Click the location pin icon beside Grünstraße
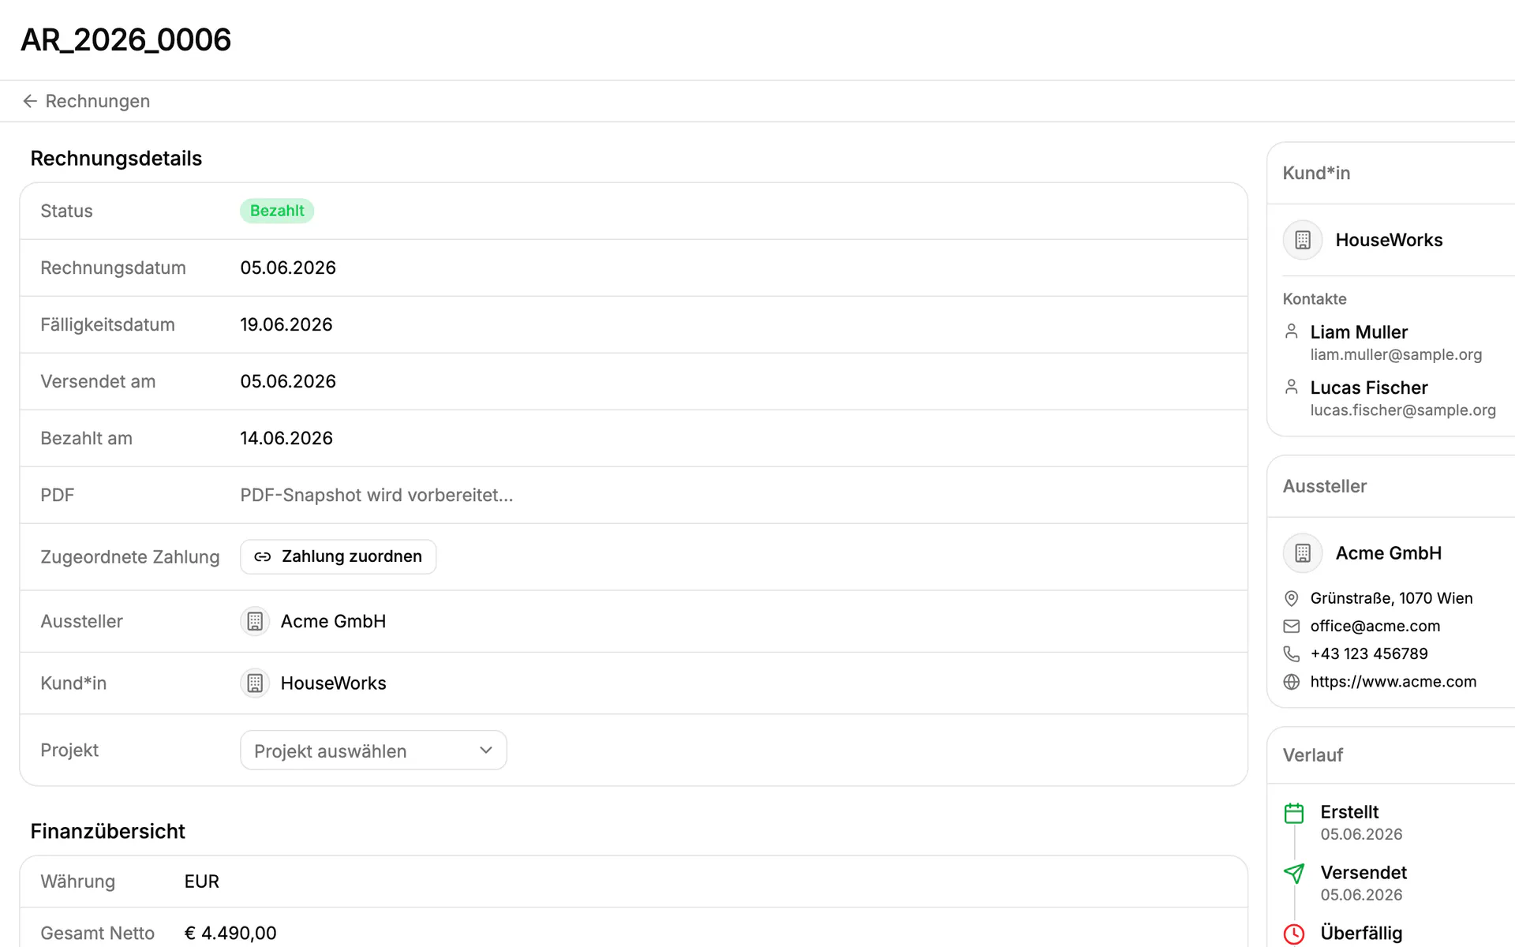 click(1292, 598)
